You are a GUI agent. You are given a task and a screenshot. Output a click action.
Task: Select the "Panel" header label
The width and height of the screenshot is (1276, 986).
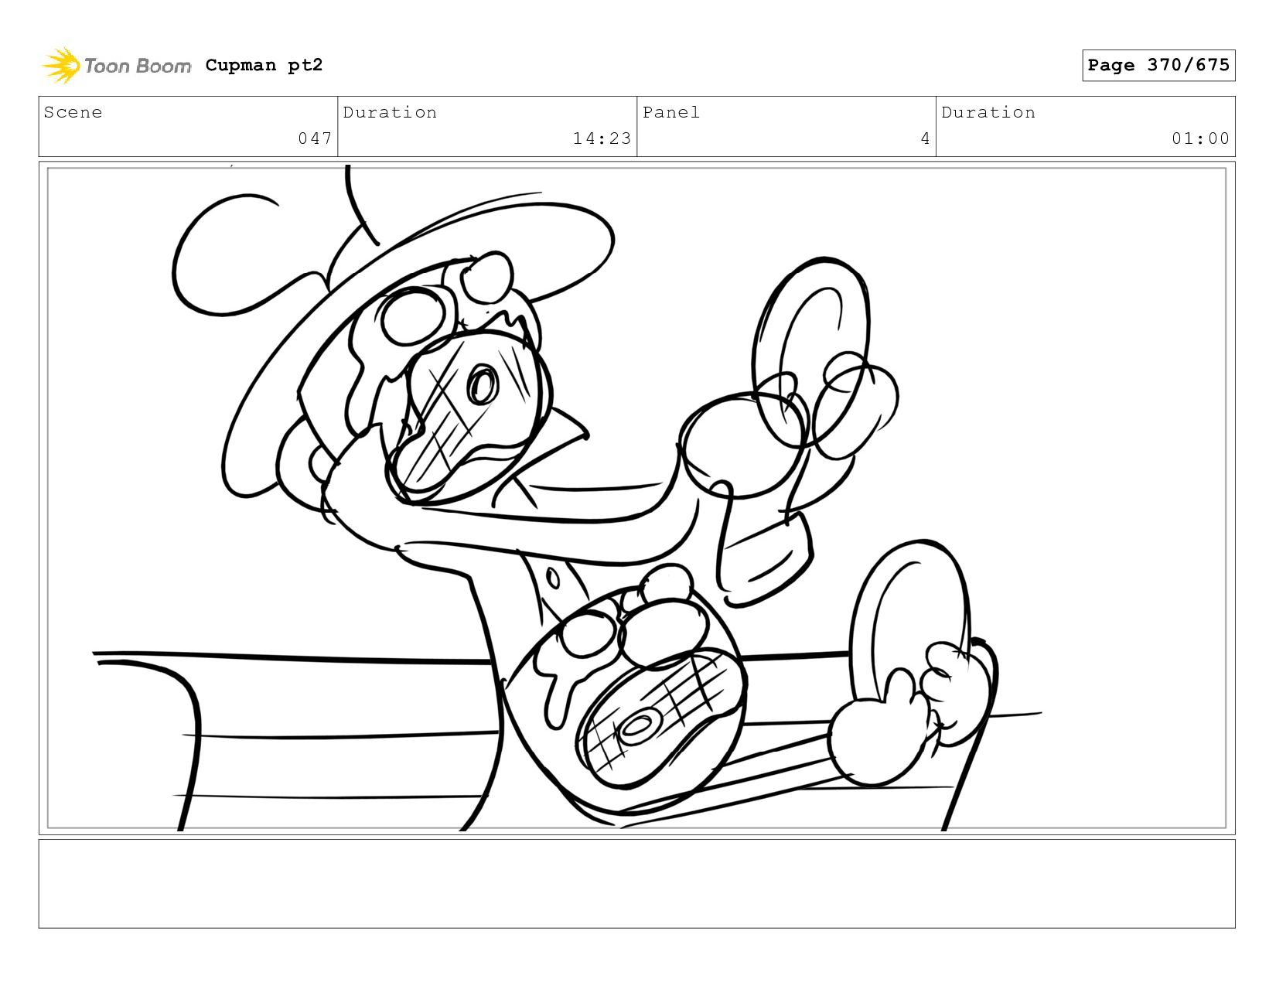tap(671, 113)
